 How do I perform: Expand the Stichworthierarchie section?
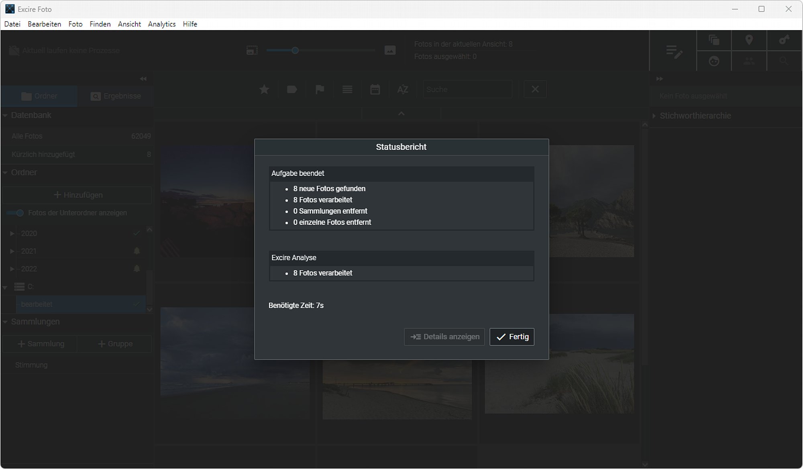point(654,116)
